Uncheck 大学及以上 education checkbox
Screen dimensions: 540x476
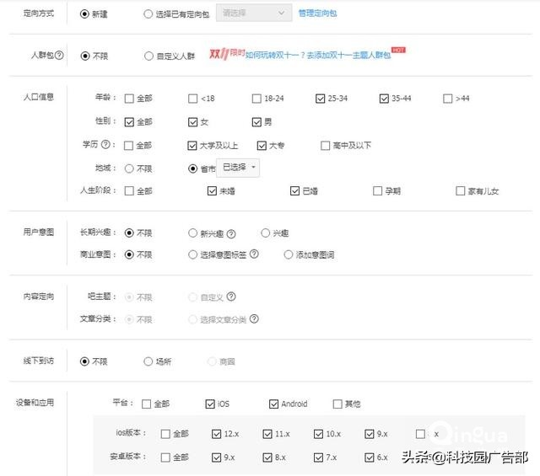pos(192,146)
